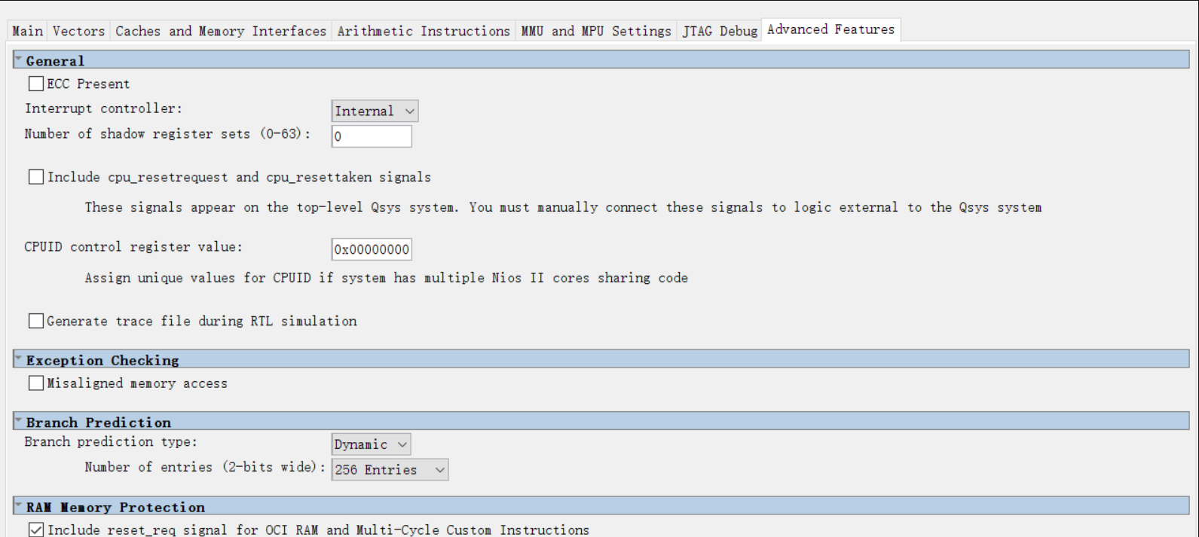Image resolution: width=1199 pixels, height=537 pixels.
Task: Open the Vectors tab
Action: click(x=78, y=31)
